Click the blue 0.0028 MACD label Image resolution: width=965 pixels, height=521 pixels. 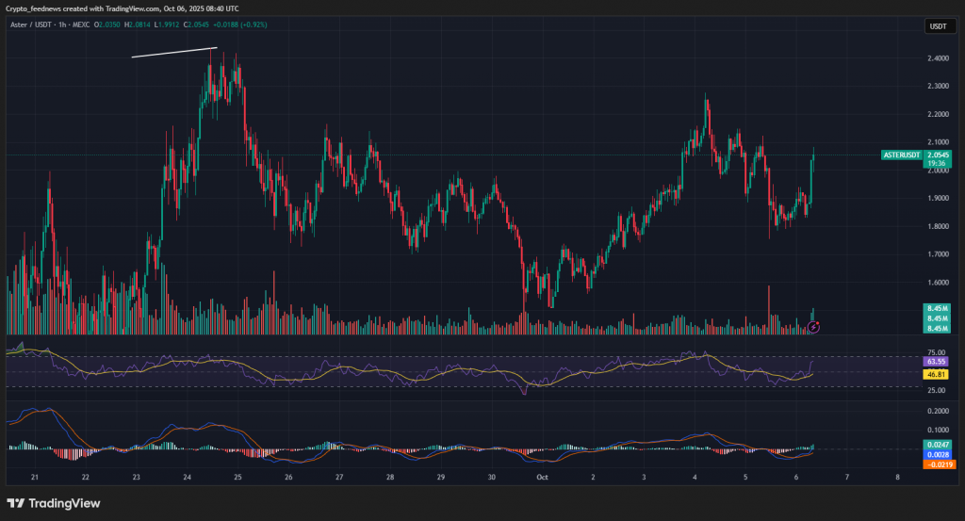click(x=936, y=454)
